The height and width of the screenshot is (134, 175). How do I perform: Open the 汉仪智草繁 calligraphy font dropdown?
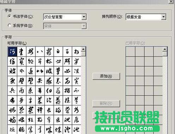click(x=84, y=17)
